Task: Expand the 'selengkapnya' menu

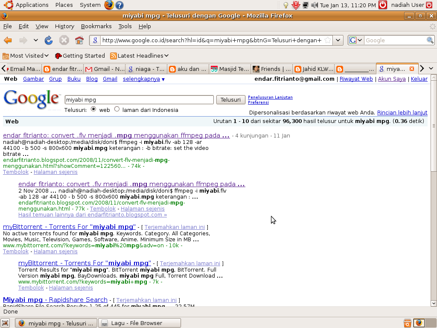Action: click(x=143, y=79)
